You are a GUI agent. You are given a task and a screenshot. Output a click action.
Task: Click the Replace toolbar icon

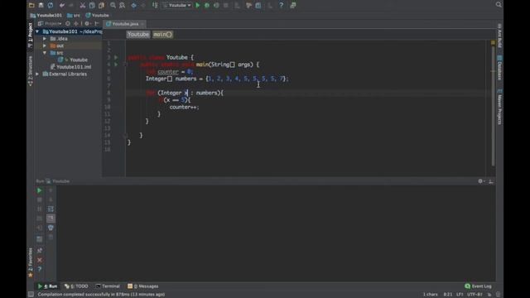pos(123,6)
